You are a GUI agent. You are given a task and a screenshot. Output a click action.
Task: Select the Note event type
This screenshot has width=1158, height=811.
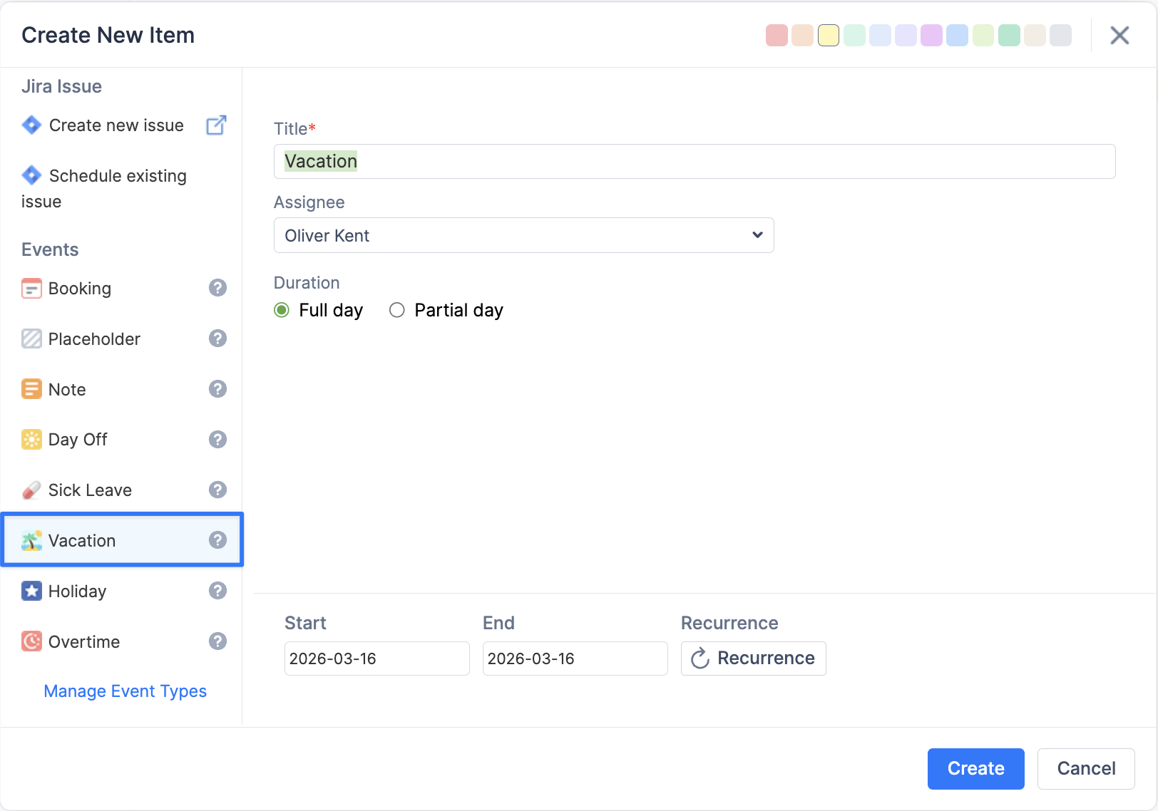coord(67,390)
